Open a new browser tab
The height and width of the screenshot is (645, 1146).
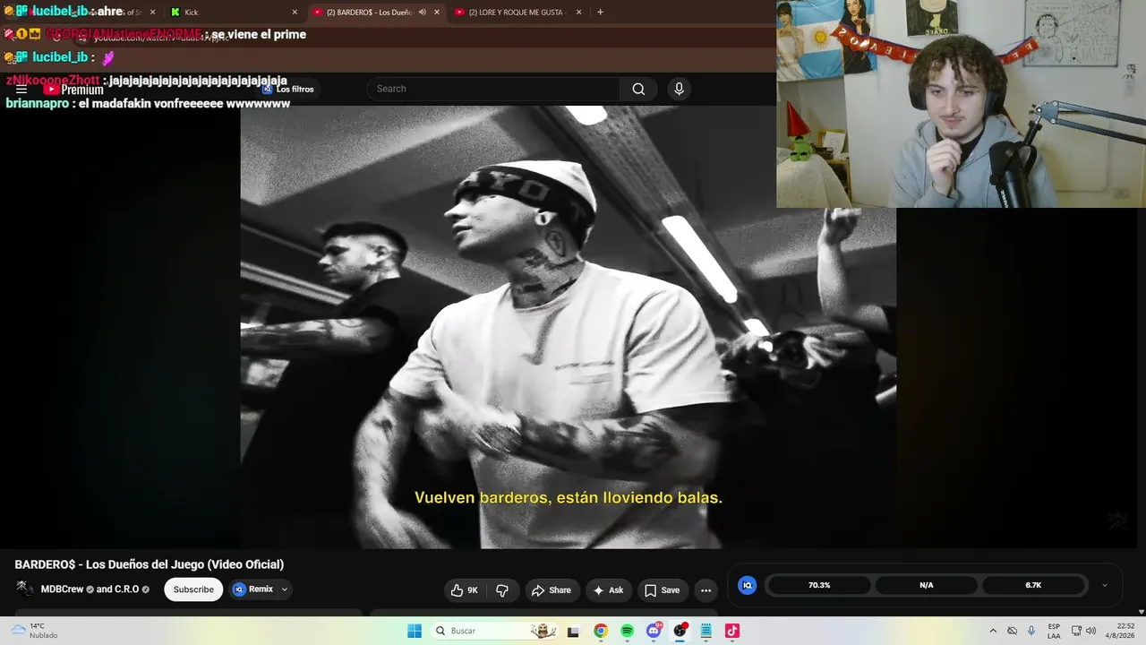[x=600, y=13]
